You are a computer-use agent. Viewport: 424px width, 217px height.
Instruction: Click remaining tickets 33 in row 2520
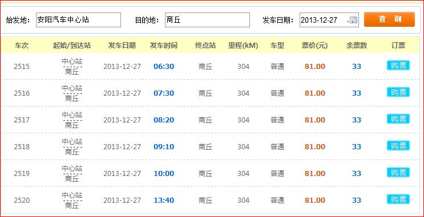click(357, 200)
